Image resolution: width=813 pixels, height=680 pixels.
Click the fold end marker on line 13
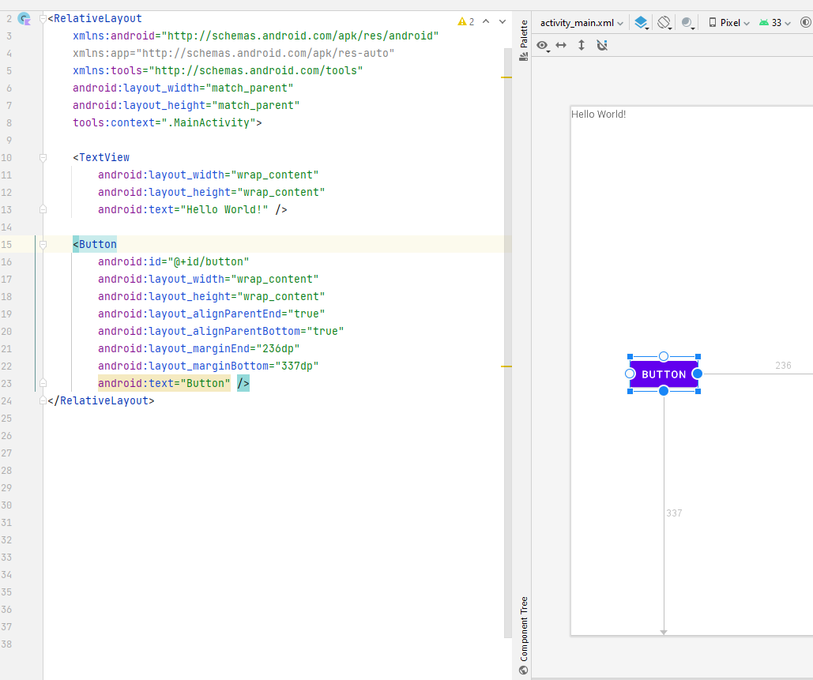coord(43,209)
